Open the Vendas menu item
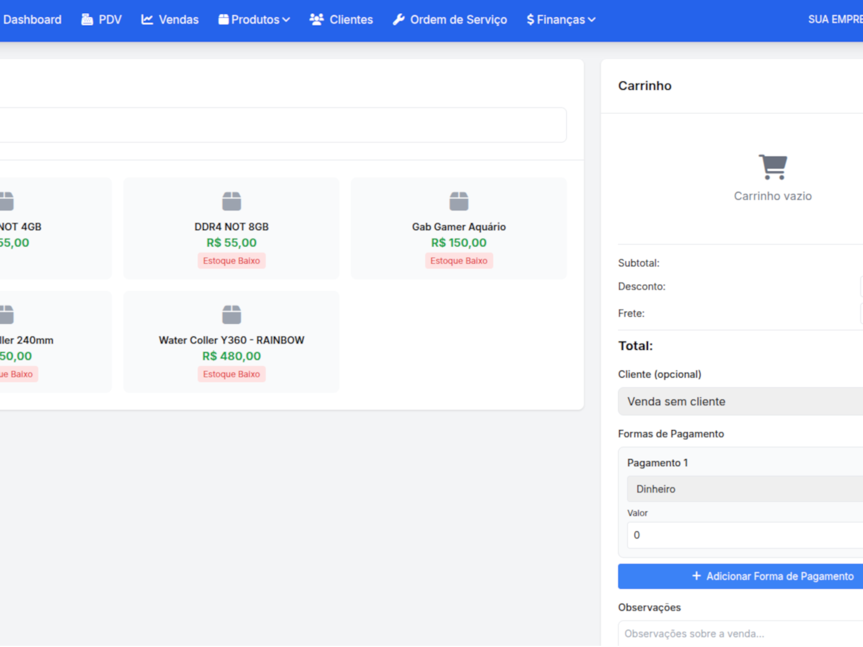 [178, 20]
